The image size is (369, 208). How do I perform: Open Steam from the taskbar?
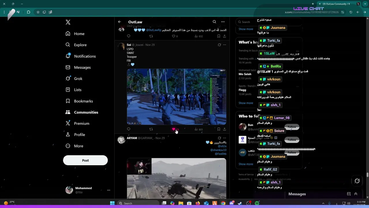pos(240,203)
